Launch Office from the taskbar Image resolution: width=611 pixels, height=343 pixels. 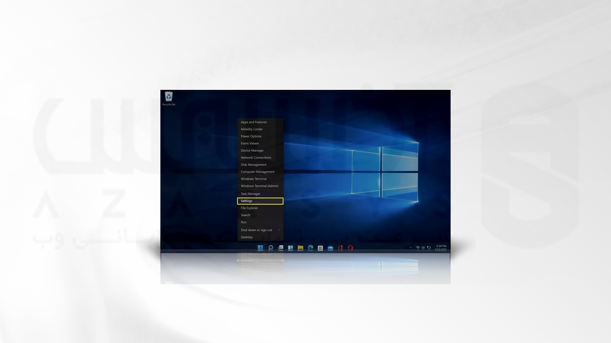[x=340, y=248]
